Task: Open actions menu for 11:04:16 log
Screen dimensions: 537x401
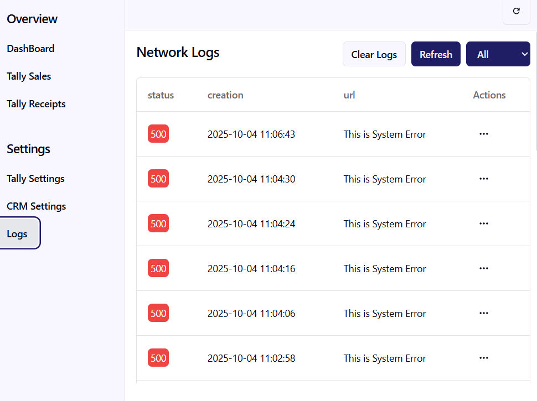Action: point(483,268)
